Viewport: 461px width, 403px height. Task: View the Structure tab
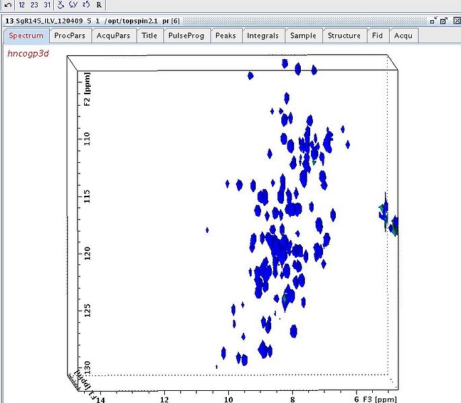coord(344,36)
